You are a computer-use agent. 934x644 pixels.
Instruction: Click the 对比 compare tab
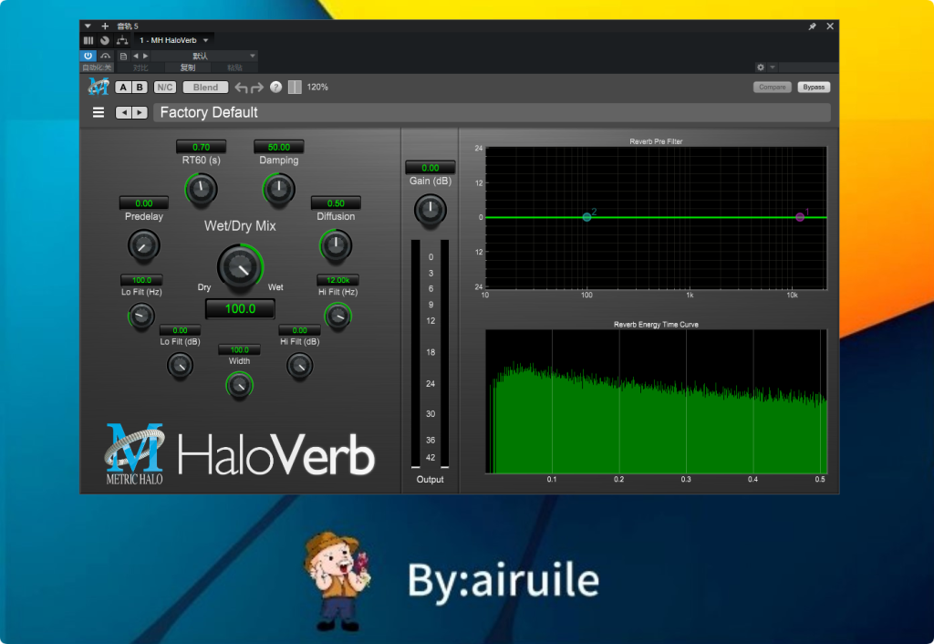click(140, 68)
